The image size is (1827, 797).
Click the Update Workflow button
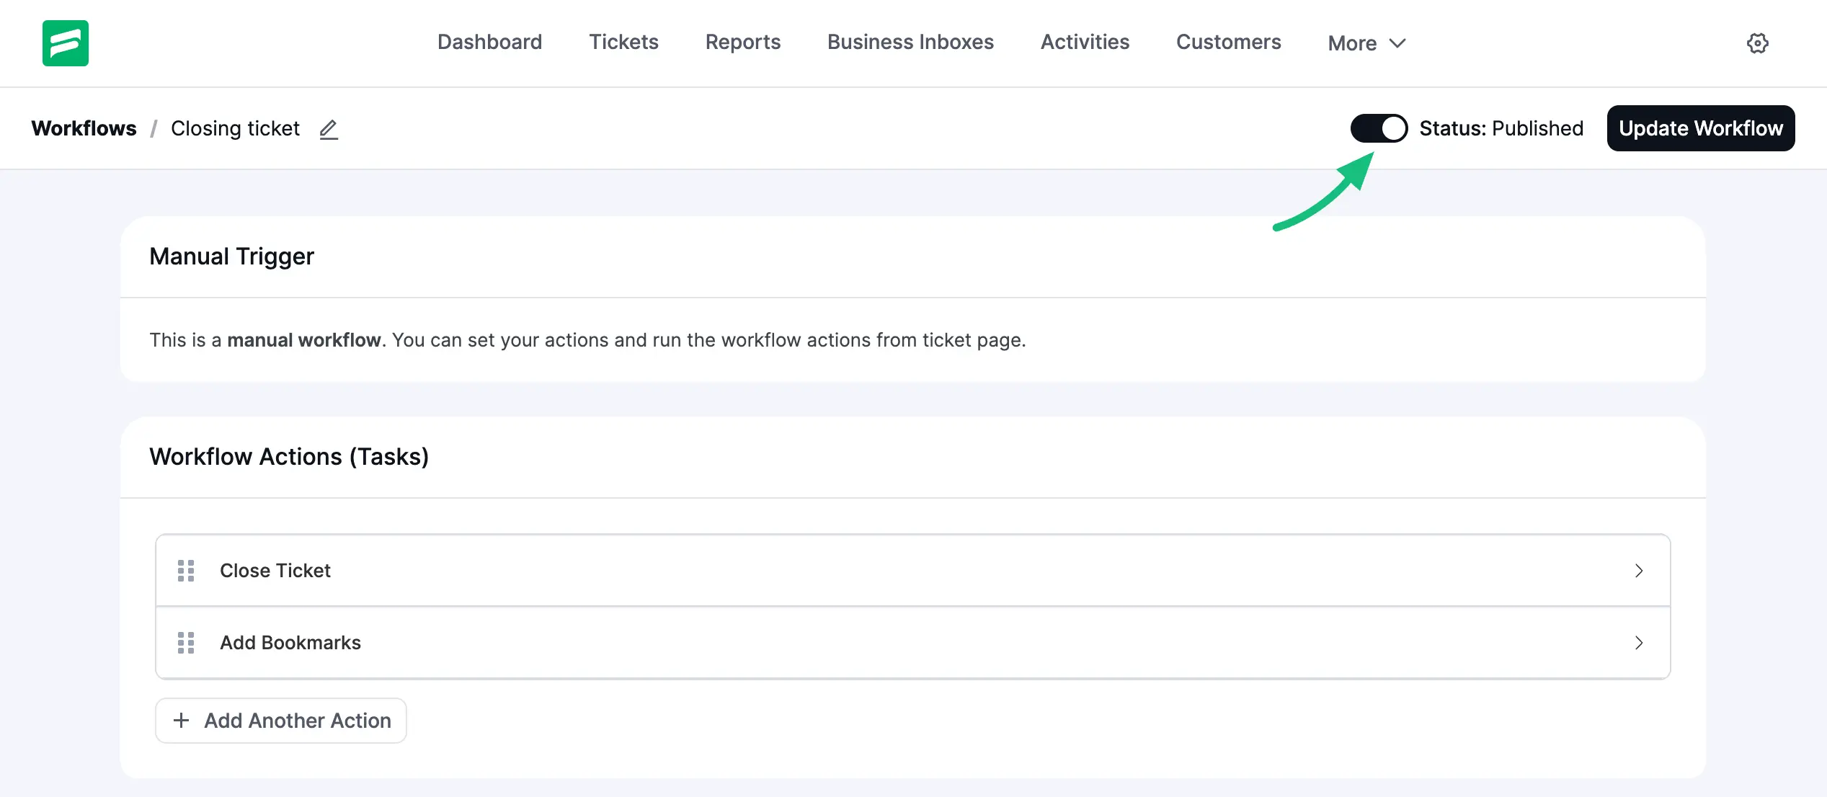point(1701,128)
